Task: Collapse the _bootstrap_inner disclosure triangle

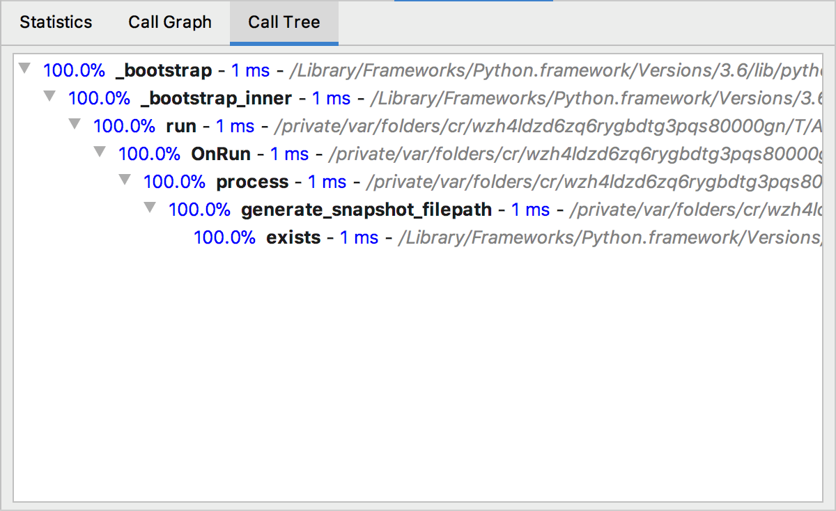Action: [x=49, y=97]
